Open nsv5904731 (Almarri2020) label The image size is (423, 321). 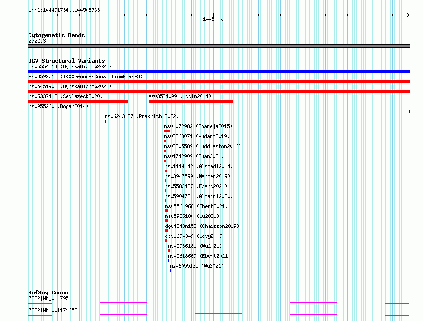(199, 196)
